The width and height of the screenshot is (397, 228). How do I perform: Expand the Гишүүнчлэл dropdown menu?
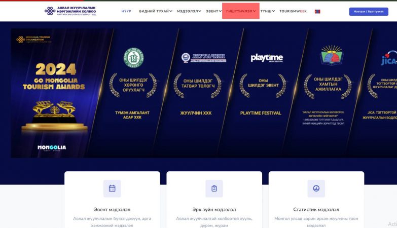(241, 11)
